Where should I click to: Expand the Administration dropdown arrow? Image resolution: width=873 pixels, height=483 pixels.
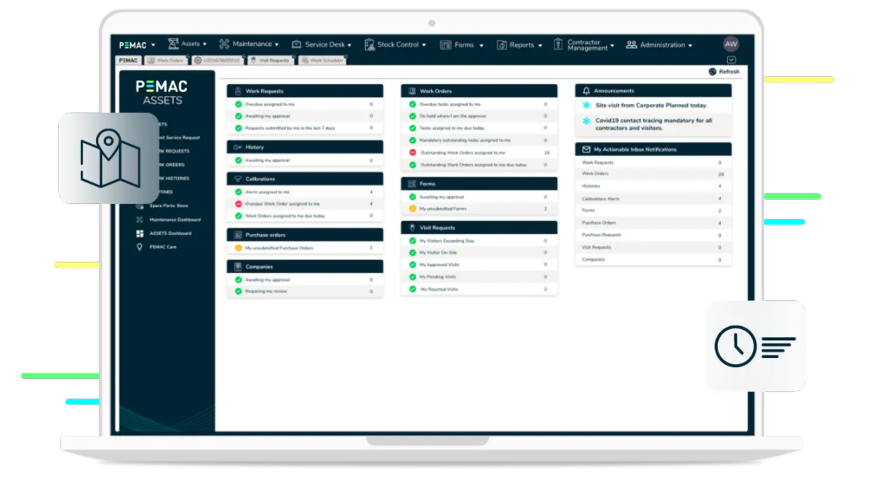[690, 46]
